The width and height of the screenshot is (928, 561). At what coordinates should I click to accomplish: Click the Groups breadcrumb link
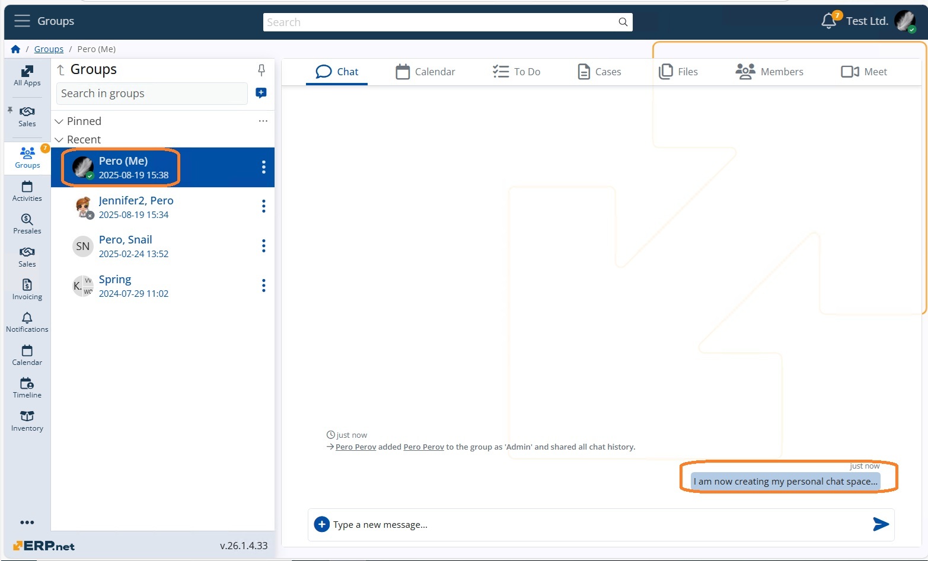pos(49,49)
